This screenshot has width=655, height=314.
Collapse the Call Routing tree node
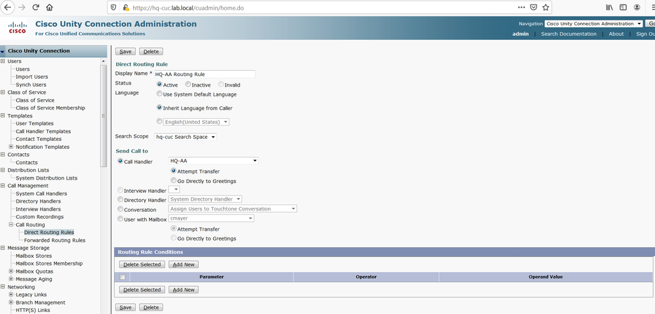11,225
